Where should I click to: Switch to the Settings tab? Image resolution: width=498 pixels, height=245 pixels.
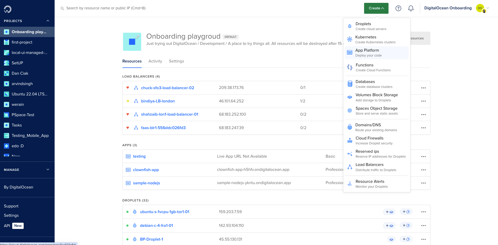click(176, 61)
